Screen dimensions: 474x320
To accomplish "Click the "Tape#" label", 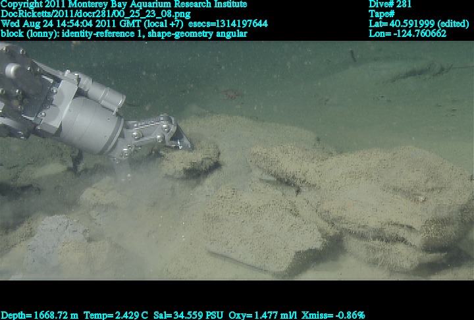I will coord(381,14).
